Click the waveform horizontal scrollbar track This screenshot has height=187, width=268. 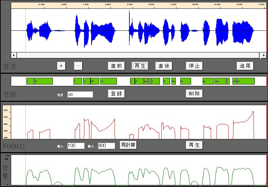point(138,55)
